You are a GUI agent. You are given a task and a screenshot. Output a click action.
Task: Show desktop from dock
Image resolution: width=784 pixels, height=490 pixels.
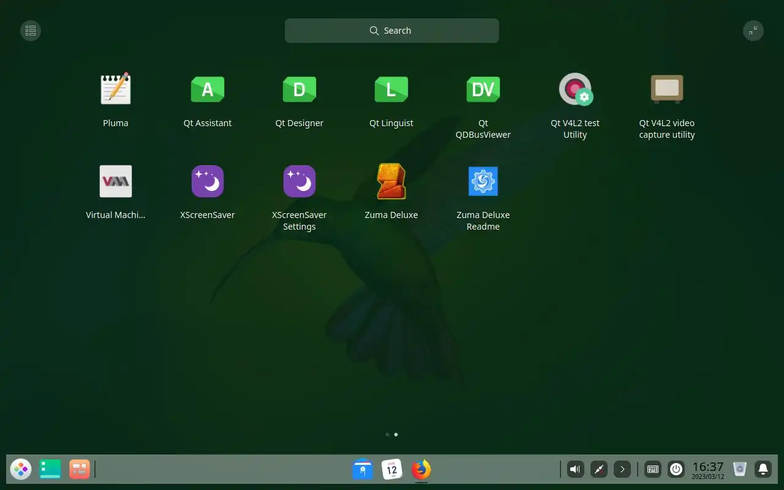(x=50, y=470)
